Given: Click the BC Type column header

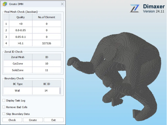Looking at the screenshot, I should click(18, 84).
